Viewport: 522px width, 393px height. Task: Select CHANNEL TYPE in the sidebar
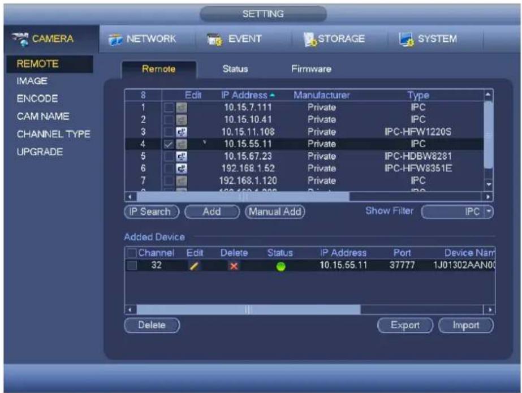click(x=54, y=134)
